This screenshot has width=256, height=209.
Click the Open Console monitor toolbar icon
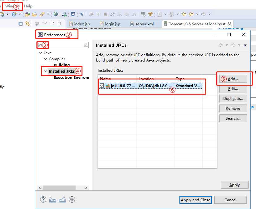pyautogui.click(x=73, y=14)
